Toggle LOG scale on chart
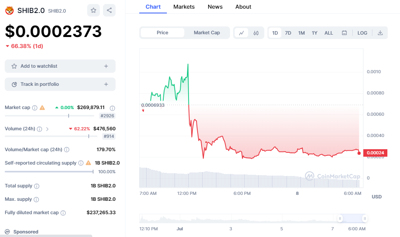This screenshot has height=237, width=400. pos(362,33)
